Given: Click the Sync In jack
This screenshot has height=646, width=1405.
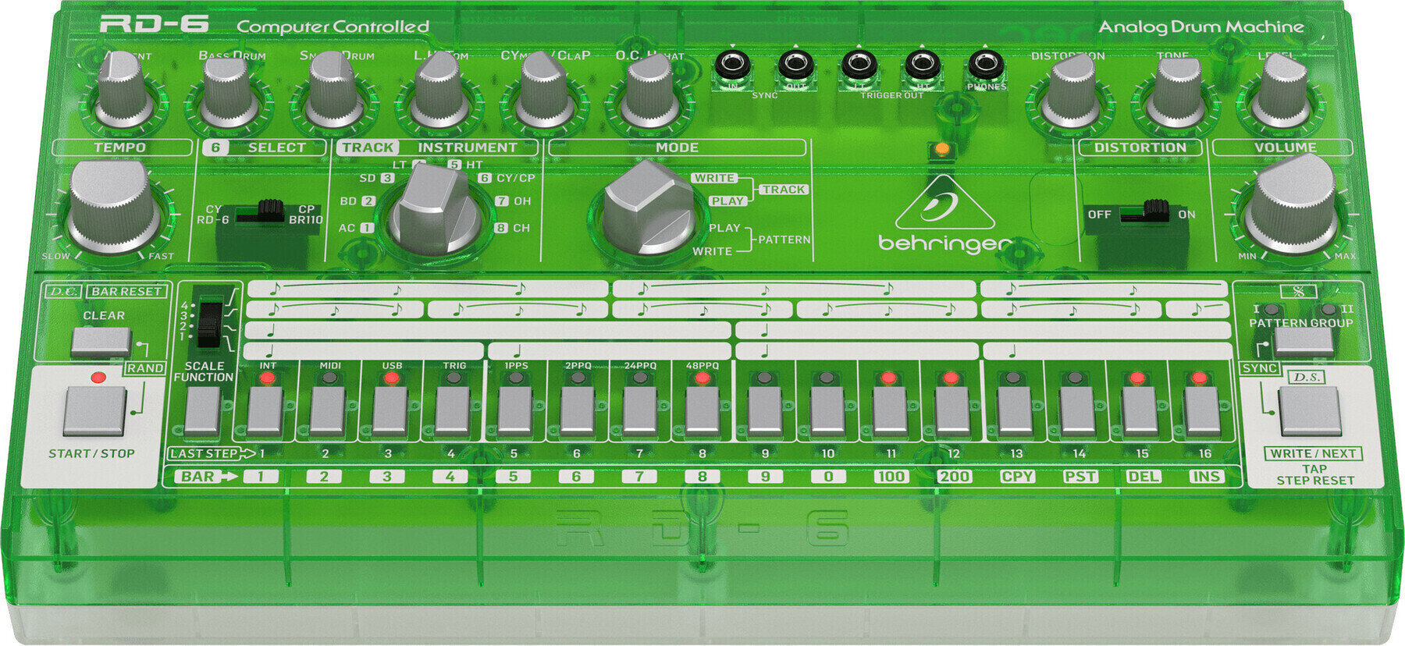Looking at the screenshot, I should [x=732, y=65].
